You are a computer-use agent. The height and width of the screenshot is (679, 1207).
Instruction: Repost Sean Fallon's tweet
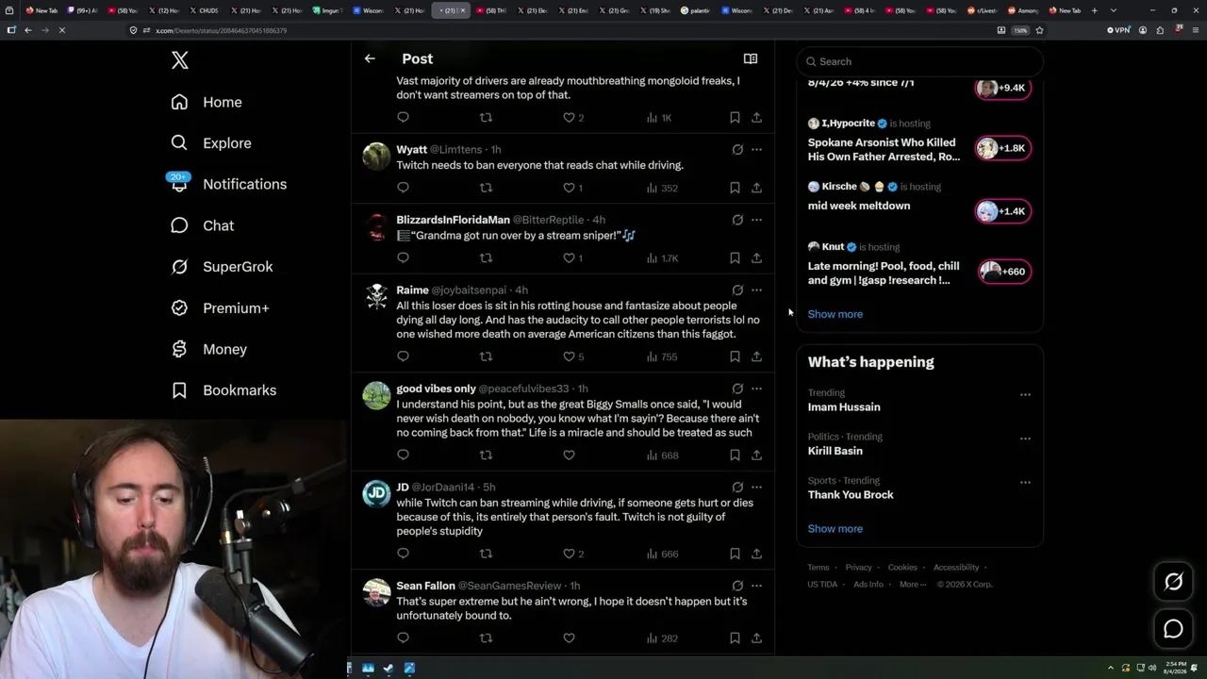pyautogui.click(x=486, y=638)
